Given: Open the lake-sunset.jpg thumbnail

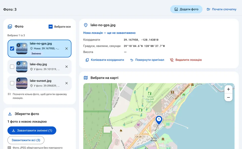Looking at the screenshot, I should tap(22, 83).
